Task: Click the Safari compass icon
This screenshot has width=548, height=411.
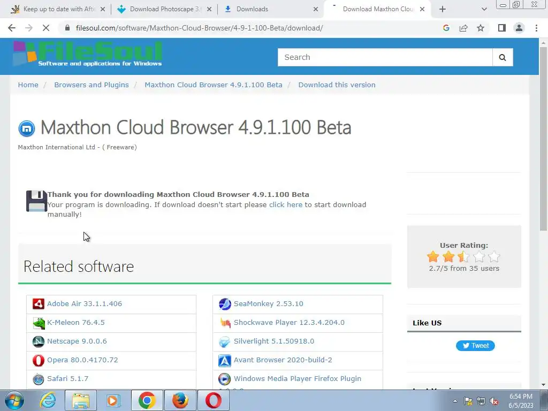Action: click(39, 379)
